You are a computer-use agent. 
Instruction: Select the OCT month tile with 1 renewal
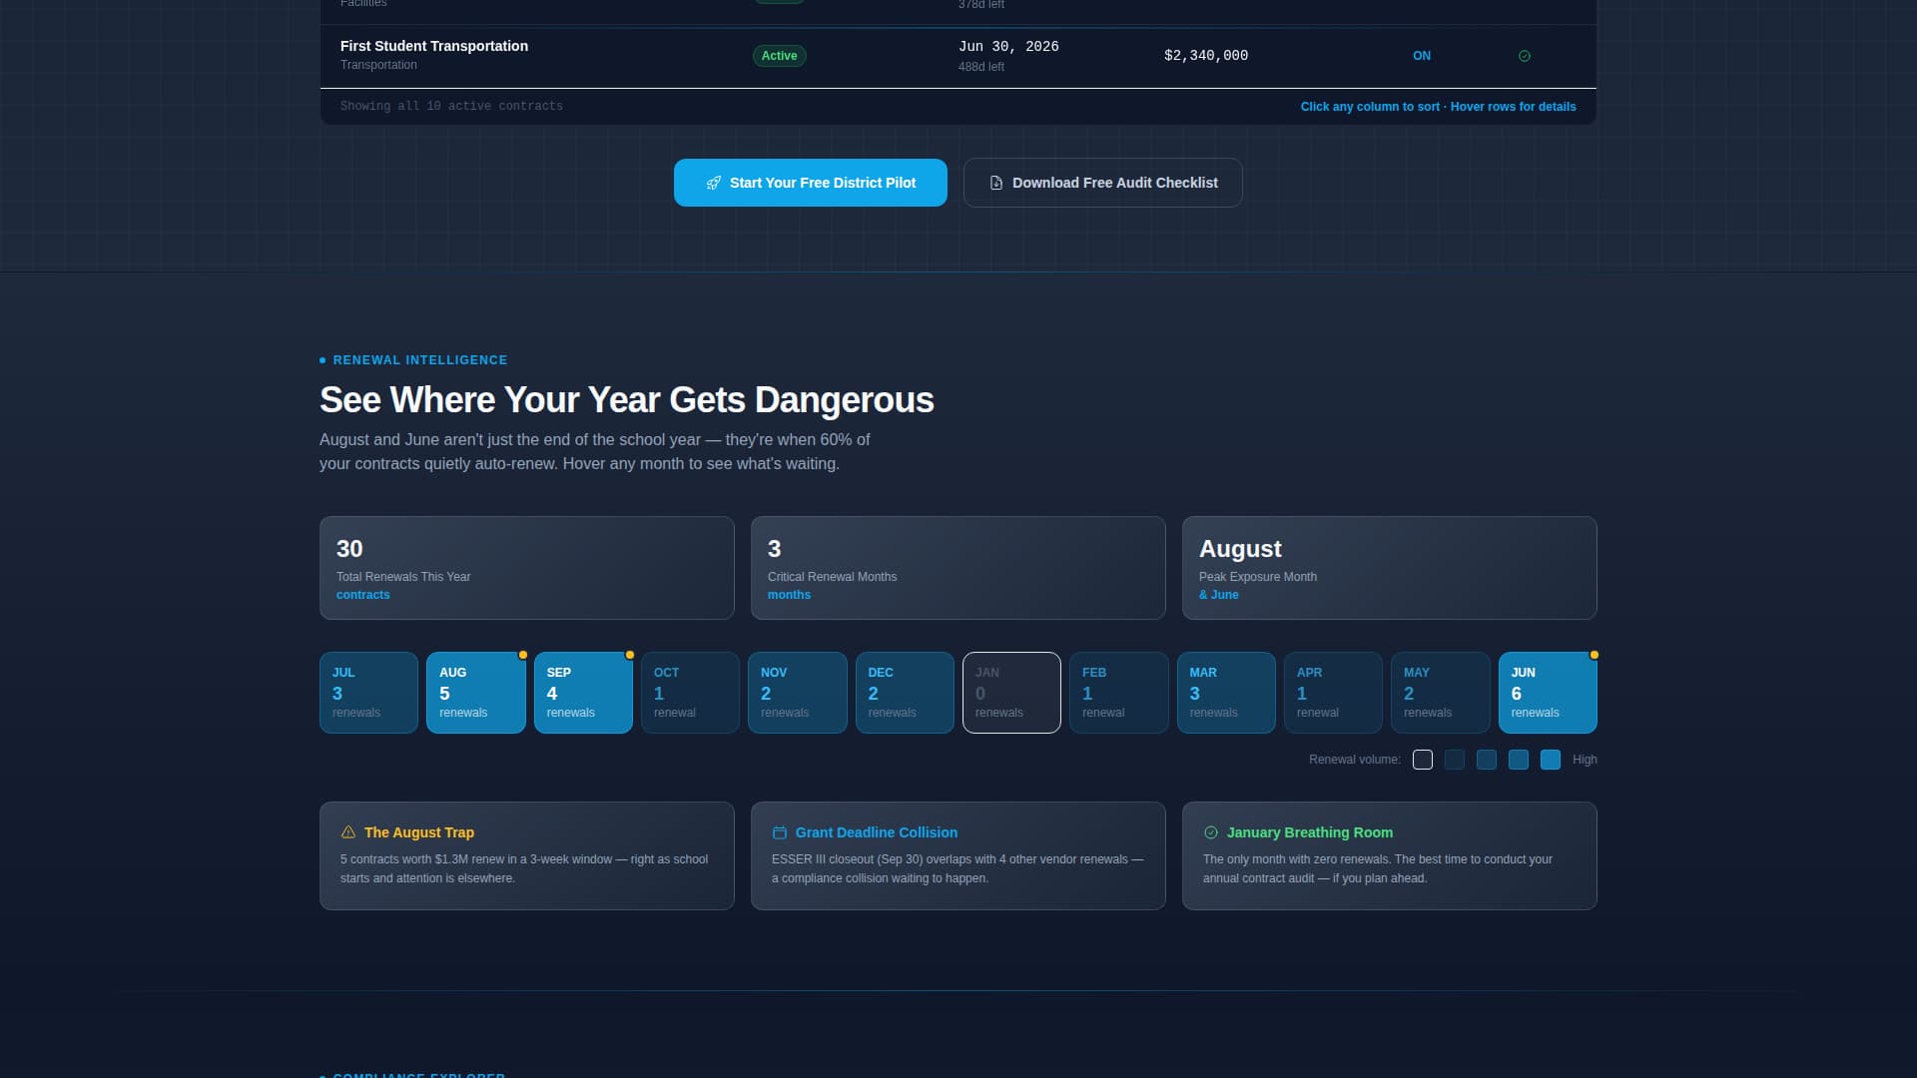pos(690,693)
